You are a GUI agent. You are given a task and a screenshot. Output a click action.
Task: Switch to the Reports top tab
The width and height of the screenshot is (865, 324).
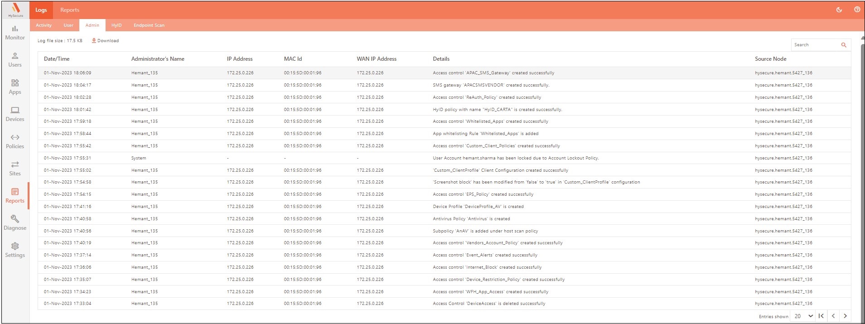tap(70, 10)
